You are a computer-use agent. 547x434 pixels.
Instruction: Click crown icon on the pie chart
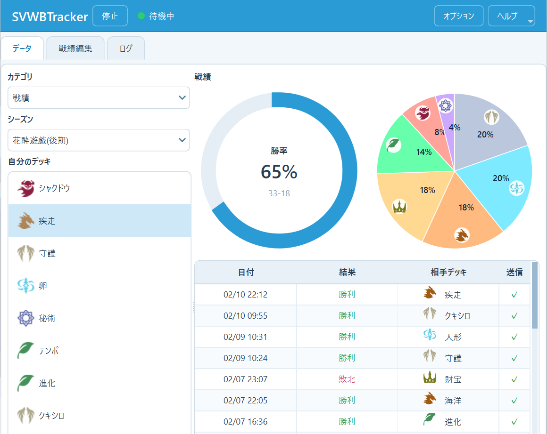[x=399, y=207]
